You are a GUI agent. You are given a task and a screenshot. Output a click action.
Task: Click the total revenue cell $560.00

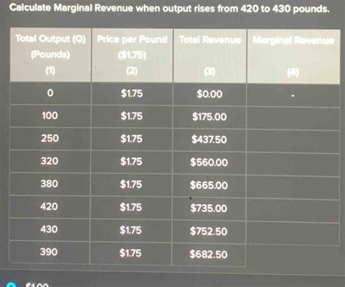(209, 162)
